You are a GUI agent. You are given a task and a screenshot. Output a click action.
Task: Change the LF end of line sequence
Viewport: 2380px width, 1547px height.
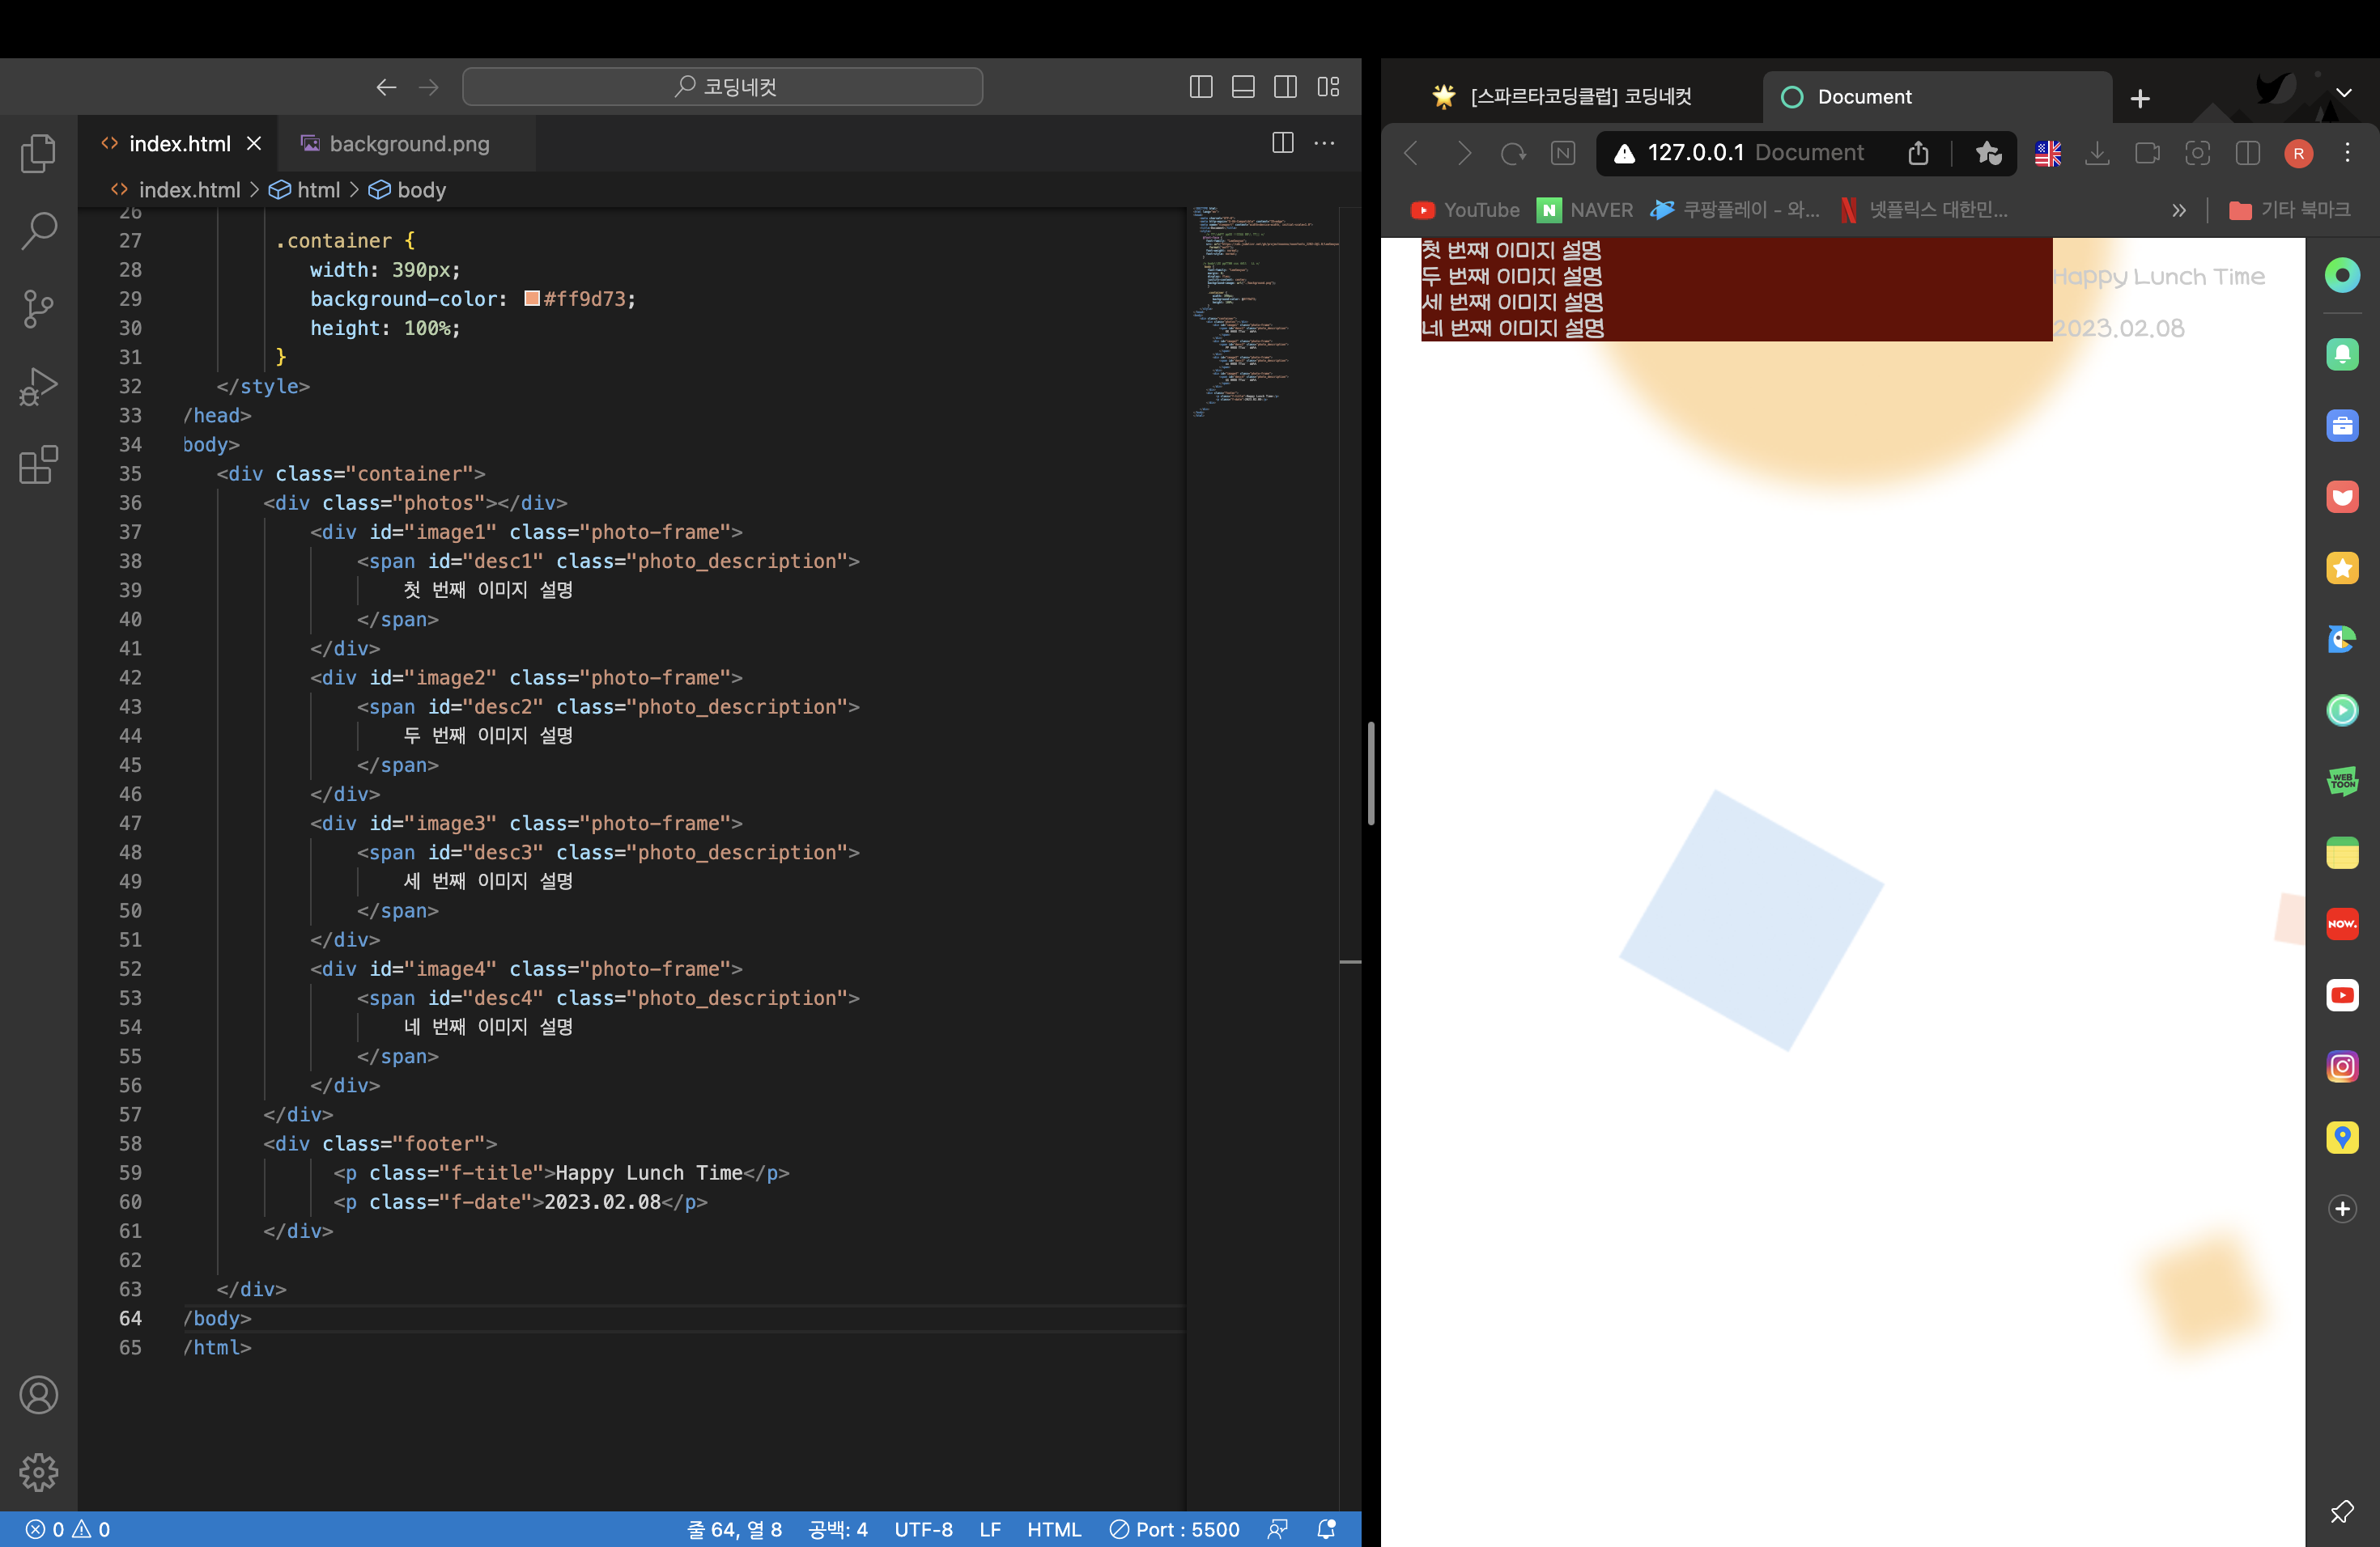point(990,1529)
